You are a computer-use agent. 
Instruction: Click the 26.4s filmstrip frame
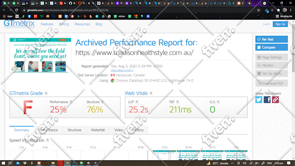click(188, 155)
